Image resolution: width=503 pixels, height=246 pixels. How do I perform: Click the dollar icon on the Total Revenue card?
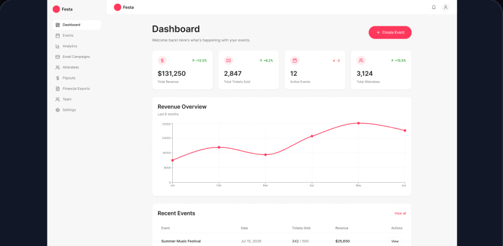[162, 60]
